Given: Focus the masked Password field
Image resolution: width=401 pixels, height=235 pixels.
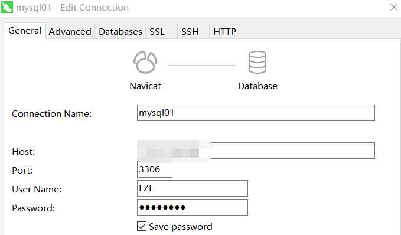Looking at the screenshot, I should click(193, 207).
